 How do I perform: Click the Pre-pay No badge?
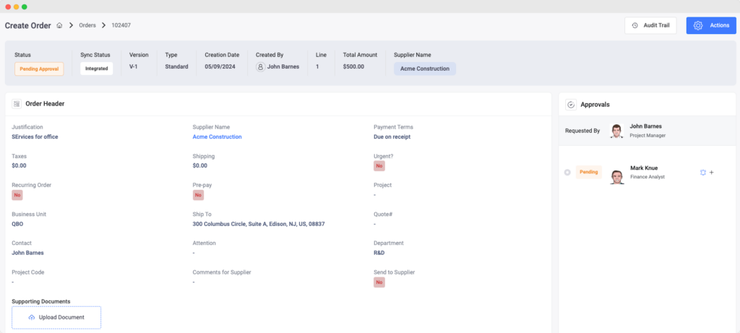tap(198, 195)
